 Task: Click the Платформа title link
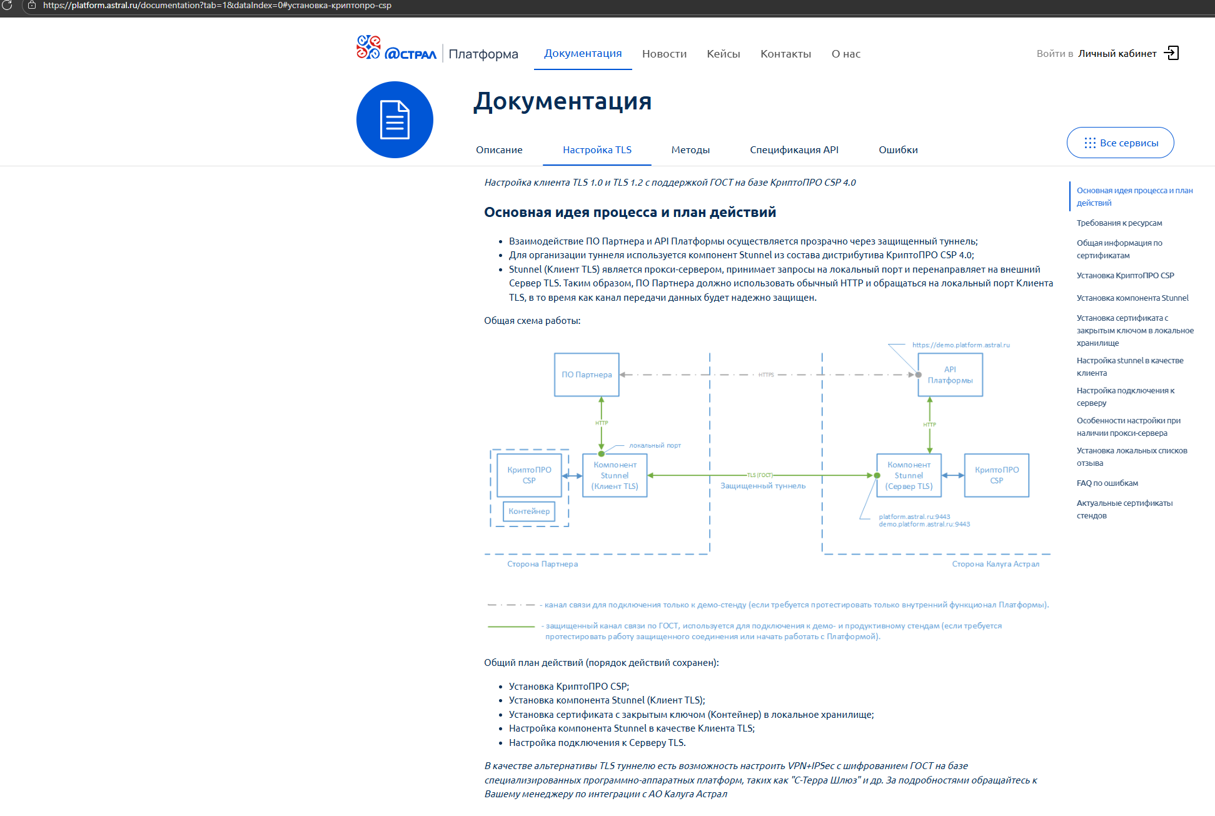[483, 54]
